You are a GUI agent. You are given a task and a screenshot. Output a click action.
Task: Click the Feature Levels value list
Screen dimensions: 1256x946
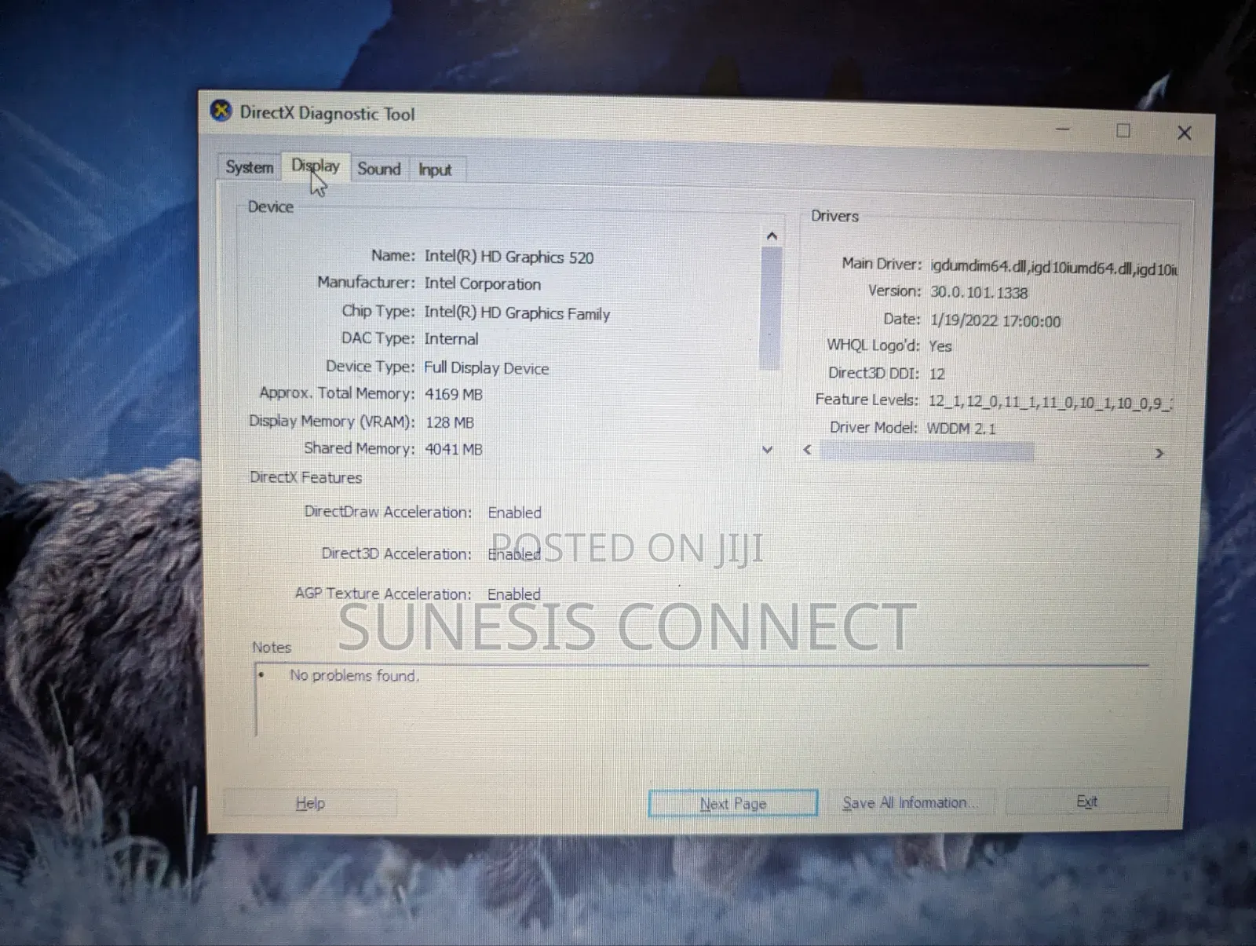tap(1050, 403)
